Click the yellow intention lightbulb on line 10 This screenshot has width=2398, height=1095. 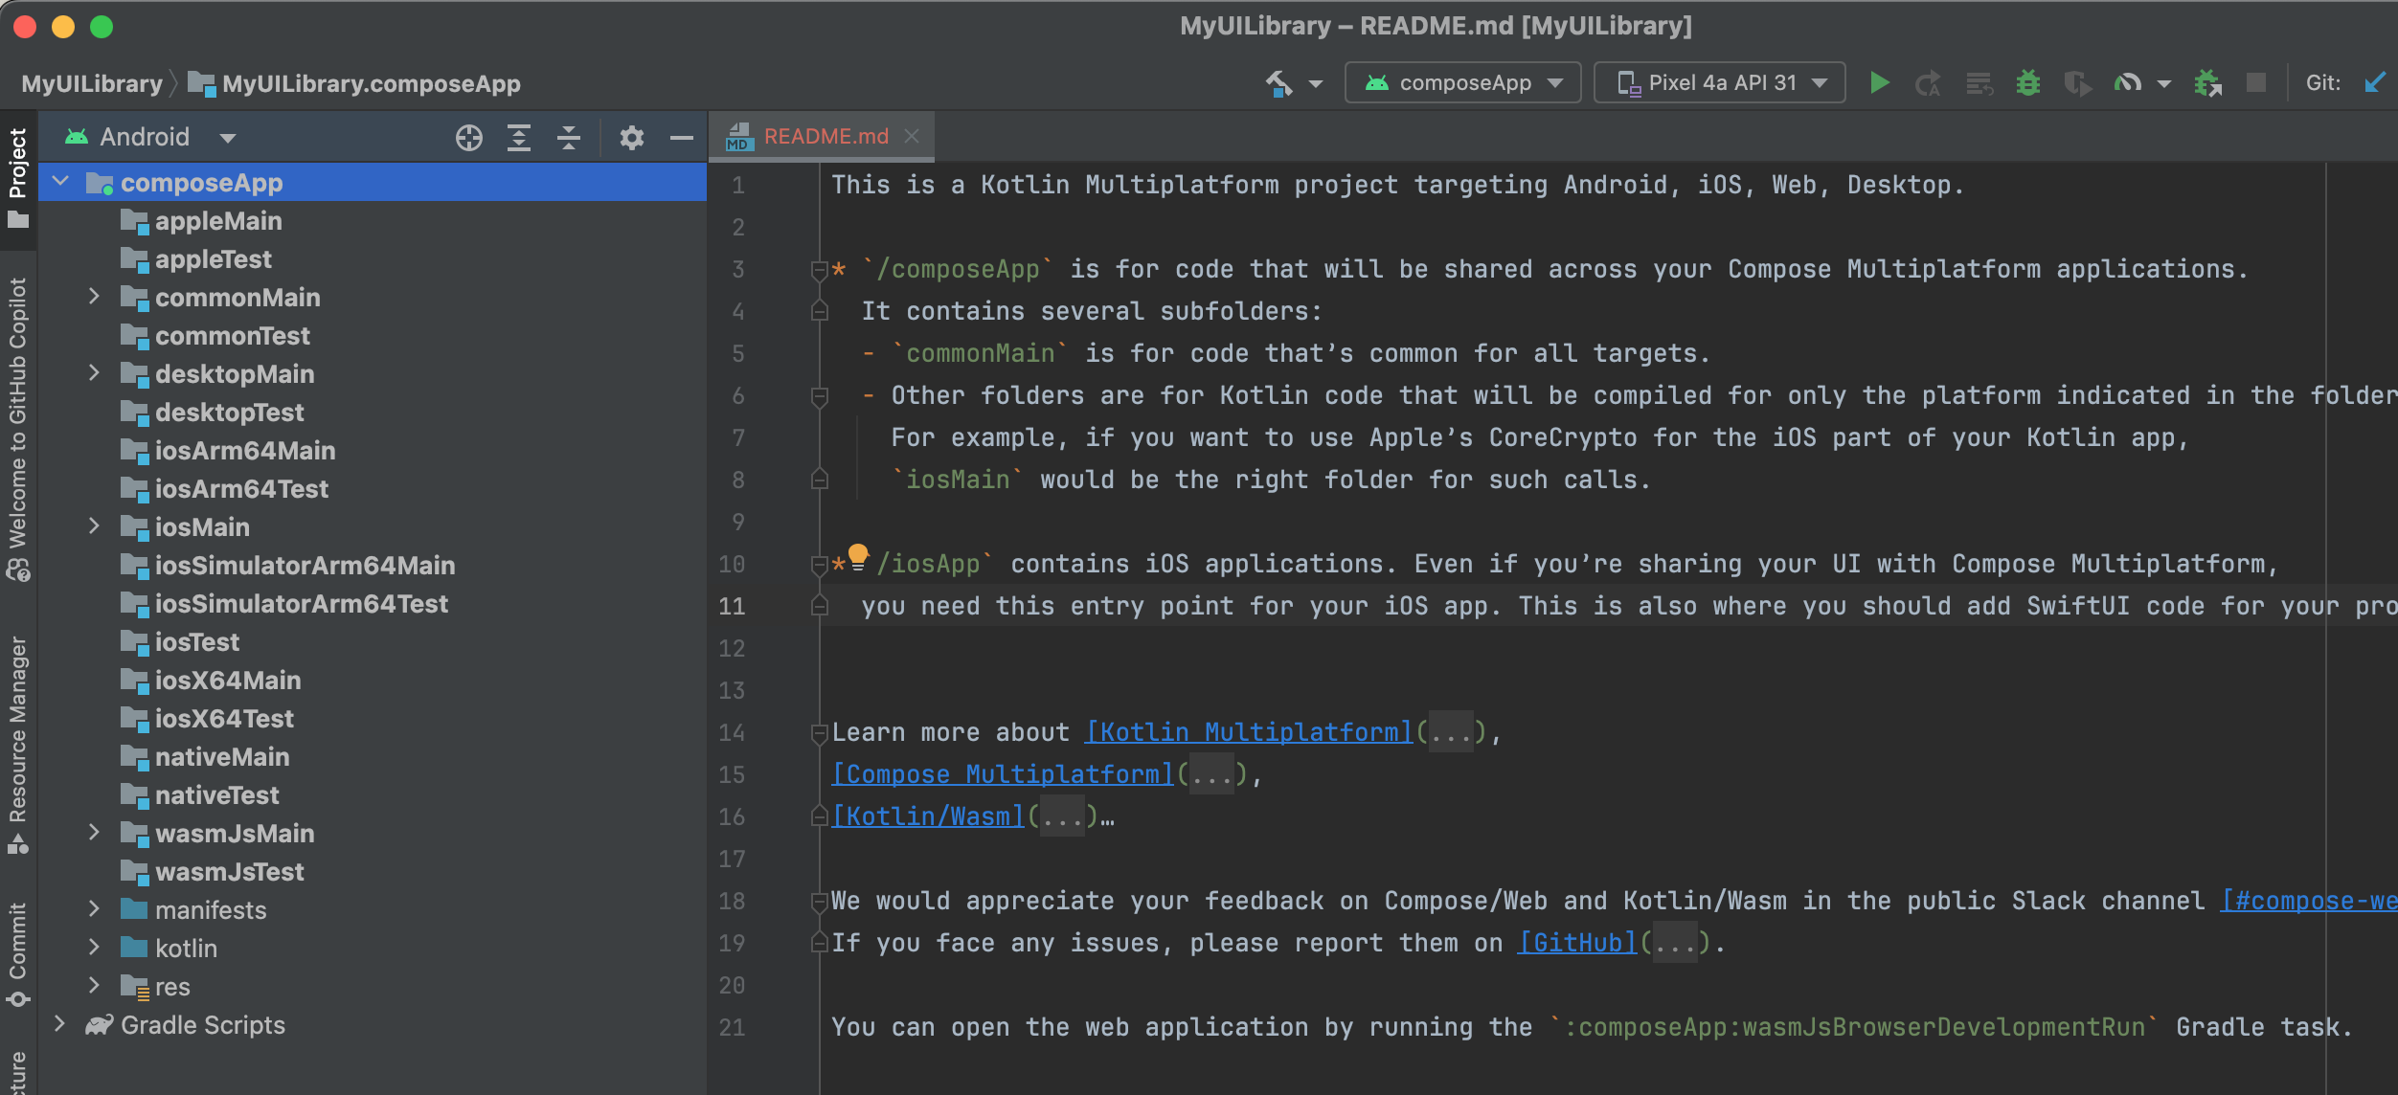pyautogui.click(x=858, y=557)
